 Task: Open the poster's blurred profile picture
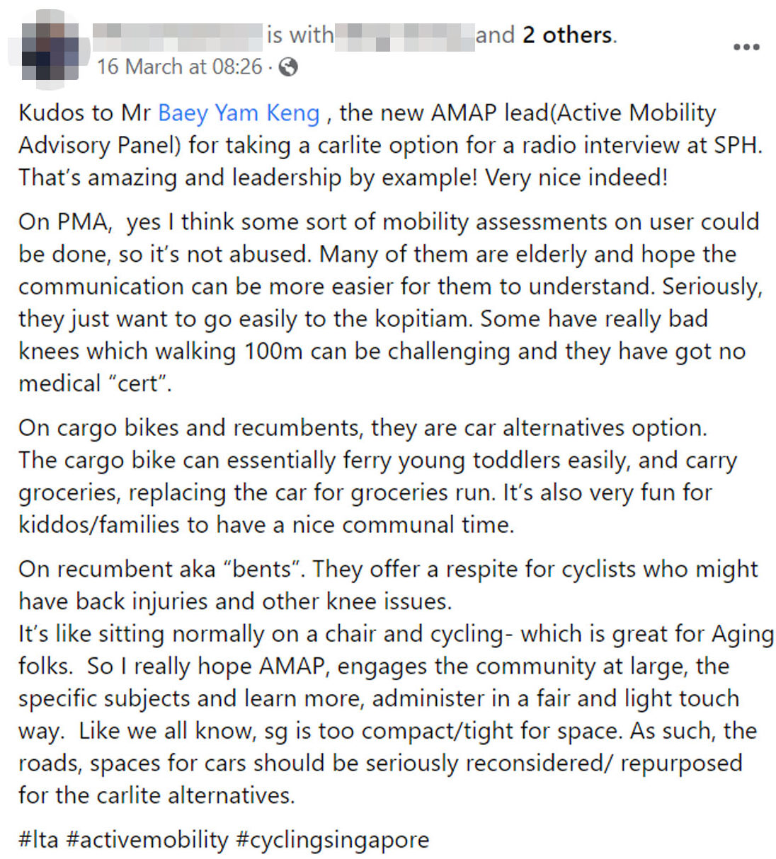click(x=48, y=51)
